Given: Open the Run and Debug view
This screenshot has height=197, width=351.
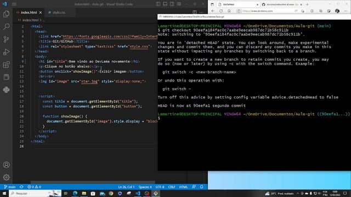Looking at the screenshot, I should (x=6, y=52).
